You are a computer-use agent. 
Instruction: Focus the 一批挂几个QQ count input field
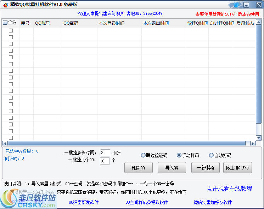tap(105, 161)
